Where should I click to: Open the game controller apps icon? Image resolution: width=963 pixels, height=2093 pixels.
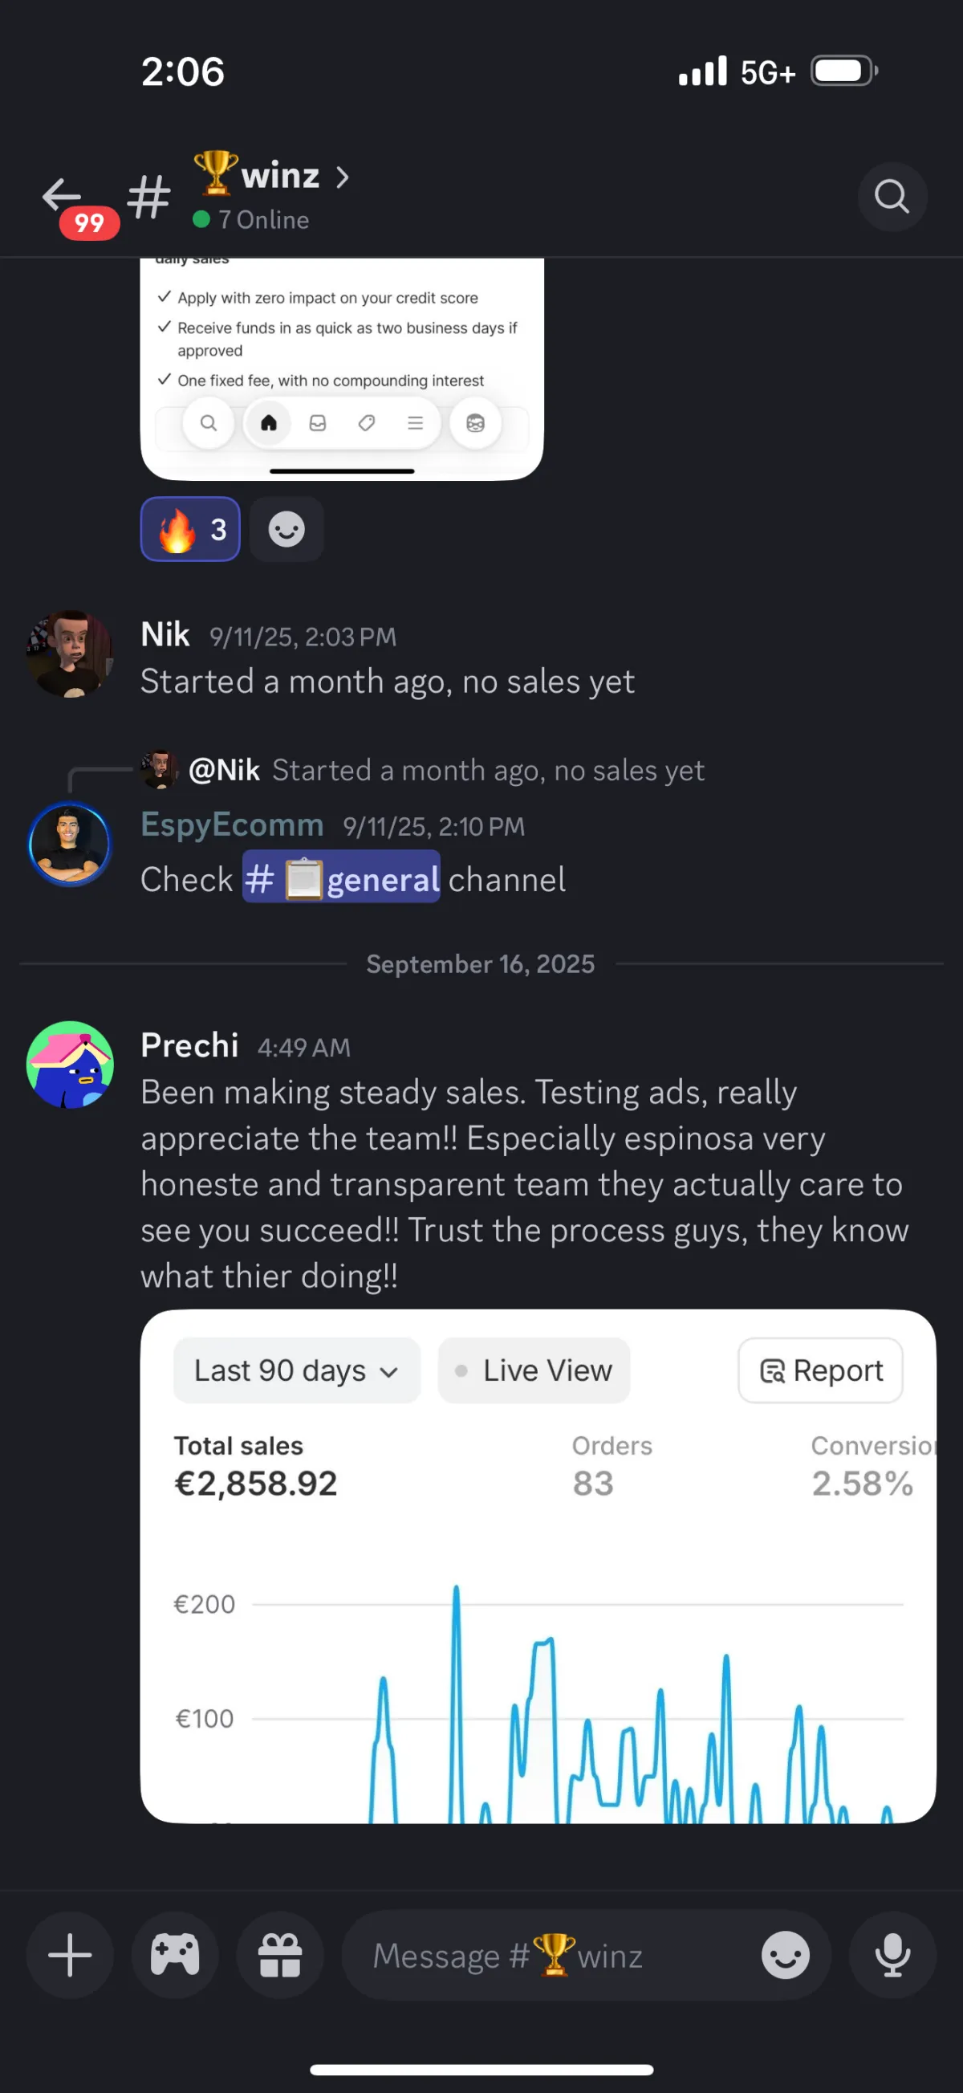[x=175, y=1955]
